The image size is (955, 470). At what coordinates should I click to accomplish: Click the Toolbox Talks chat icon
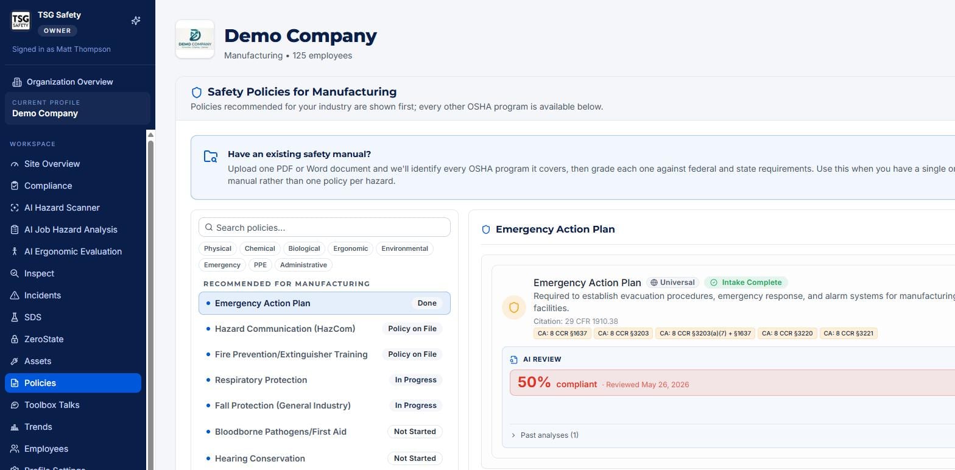(x=15, y=405)
